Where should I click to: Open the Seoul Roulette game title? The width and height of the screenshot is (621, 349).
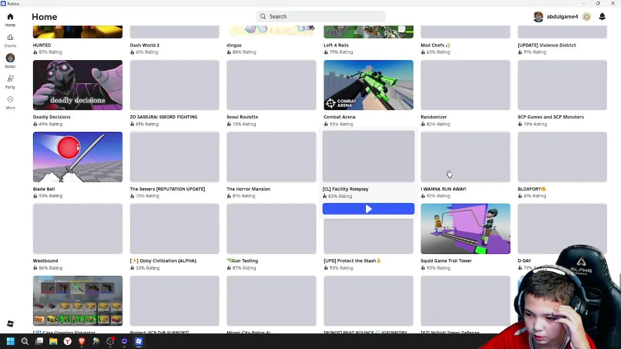coord(242,117)
